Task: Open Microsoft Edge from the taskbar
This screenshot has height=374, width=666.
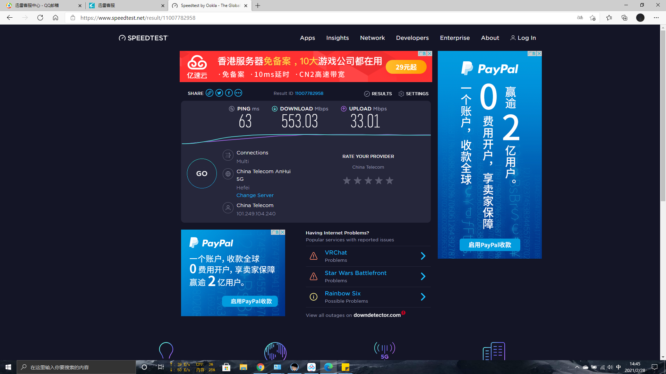Action: tap(328, 367)
